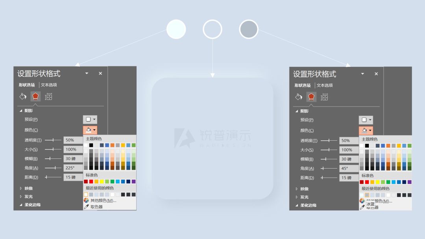Click 模糊(B) slider in left panel

(x=53, y=158)
